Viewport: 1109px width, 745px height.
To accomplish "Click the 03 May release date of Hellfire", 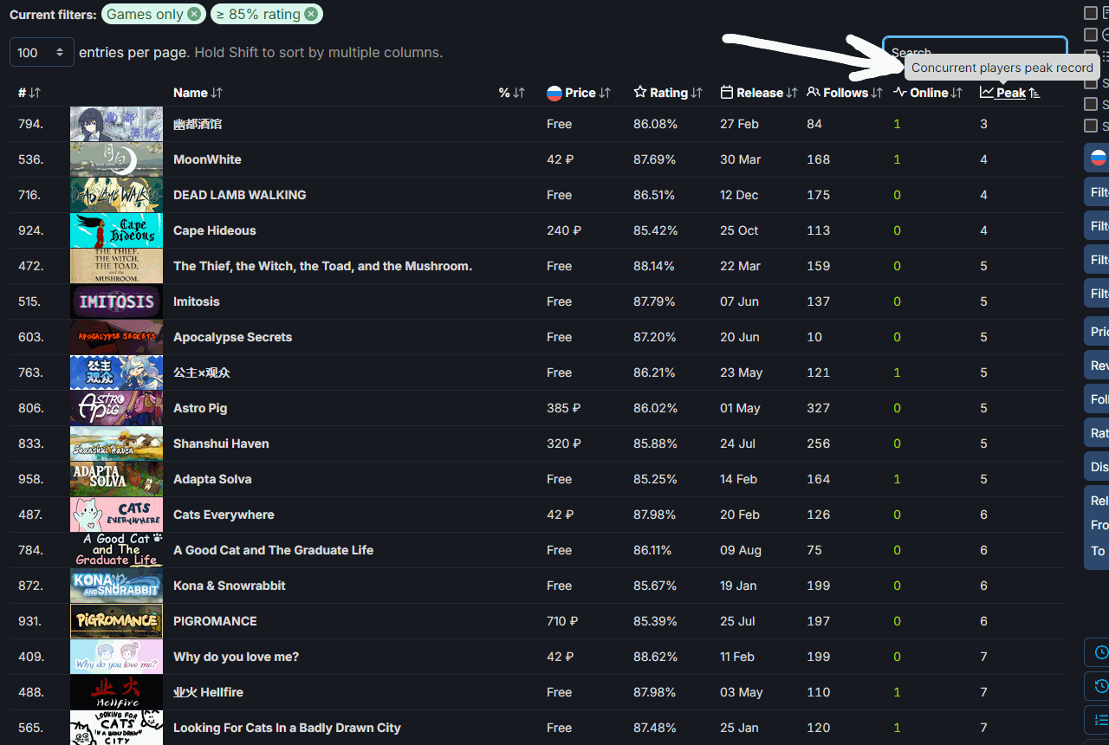I will click(742, 692).
